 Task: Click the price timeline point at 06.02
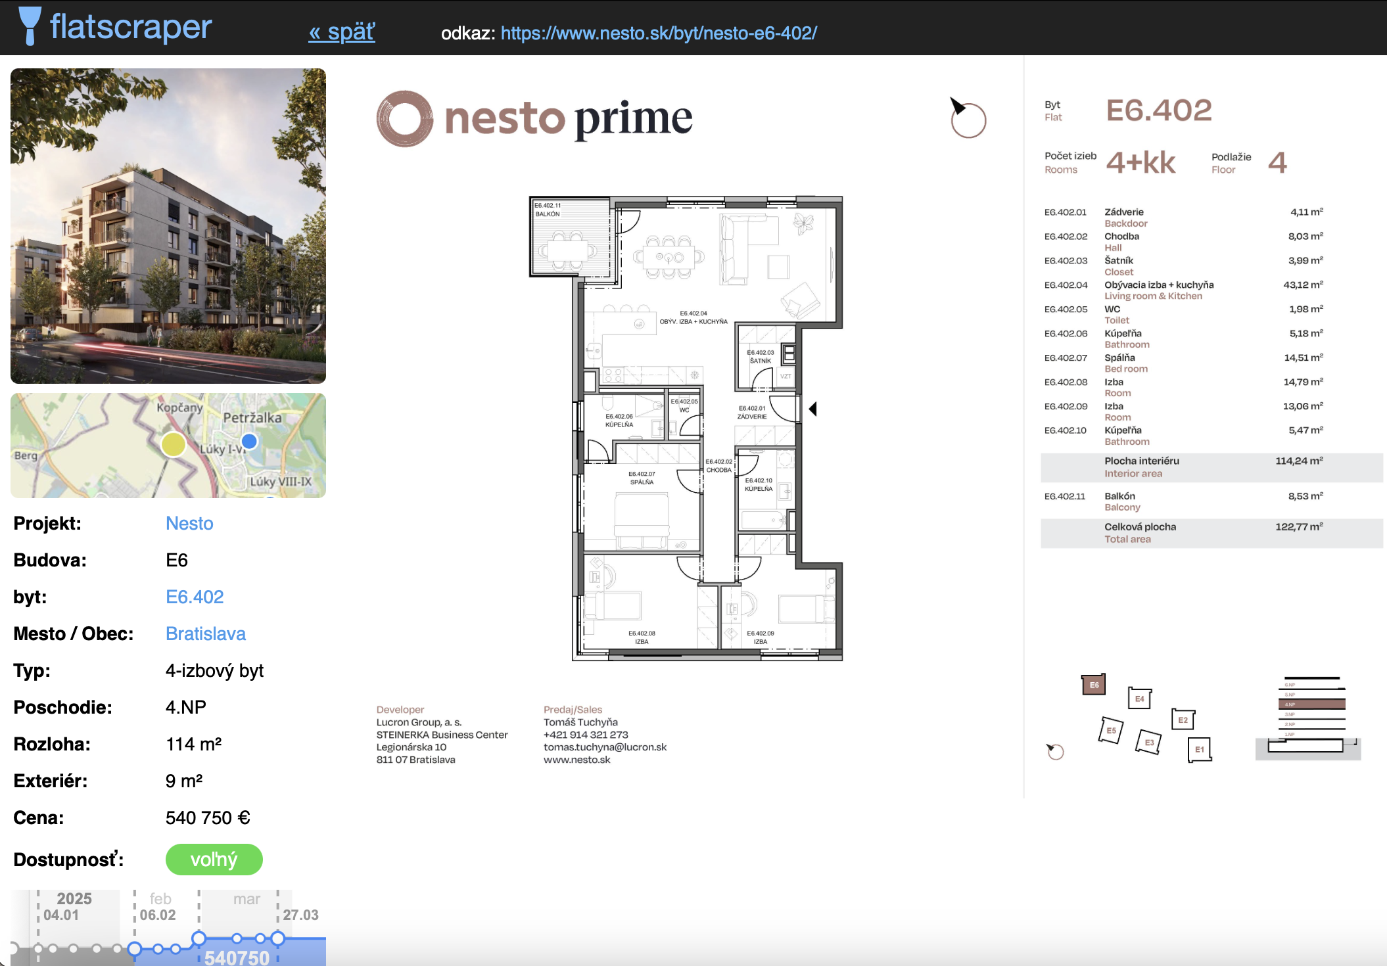(135, 948)
